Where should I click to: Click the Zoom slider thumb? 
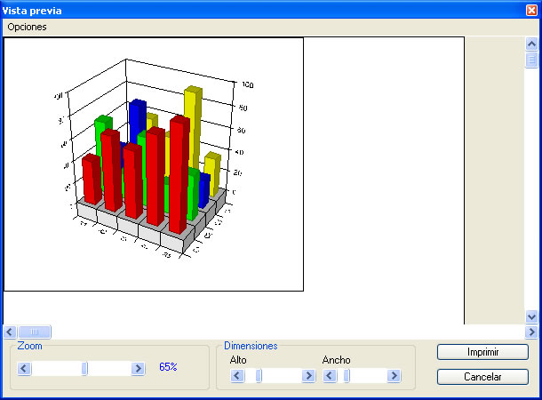[85, 368]
